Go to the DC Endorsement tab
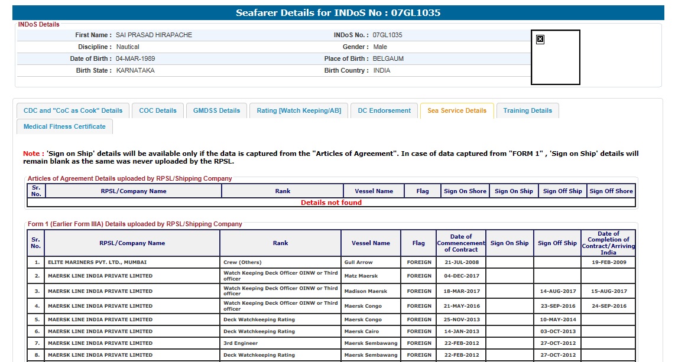 pos(384,110)
